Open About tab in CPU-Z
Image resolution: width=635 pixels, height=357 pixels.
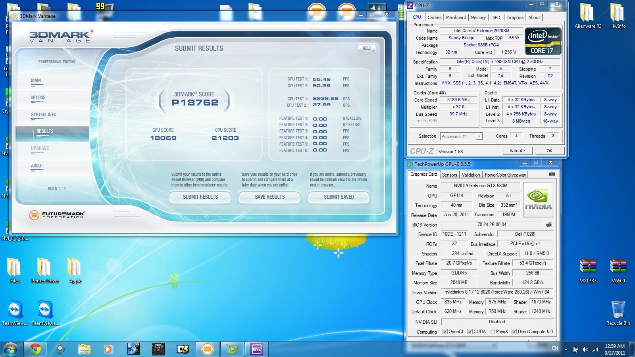click(x=534, y=17)
